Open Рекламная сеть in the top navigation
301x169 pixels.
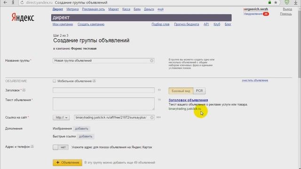tap(93, 9)
